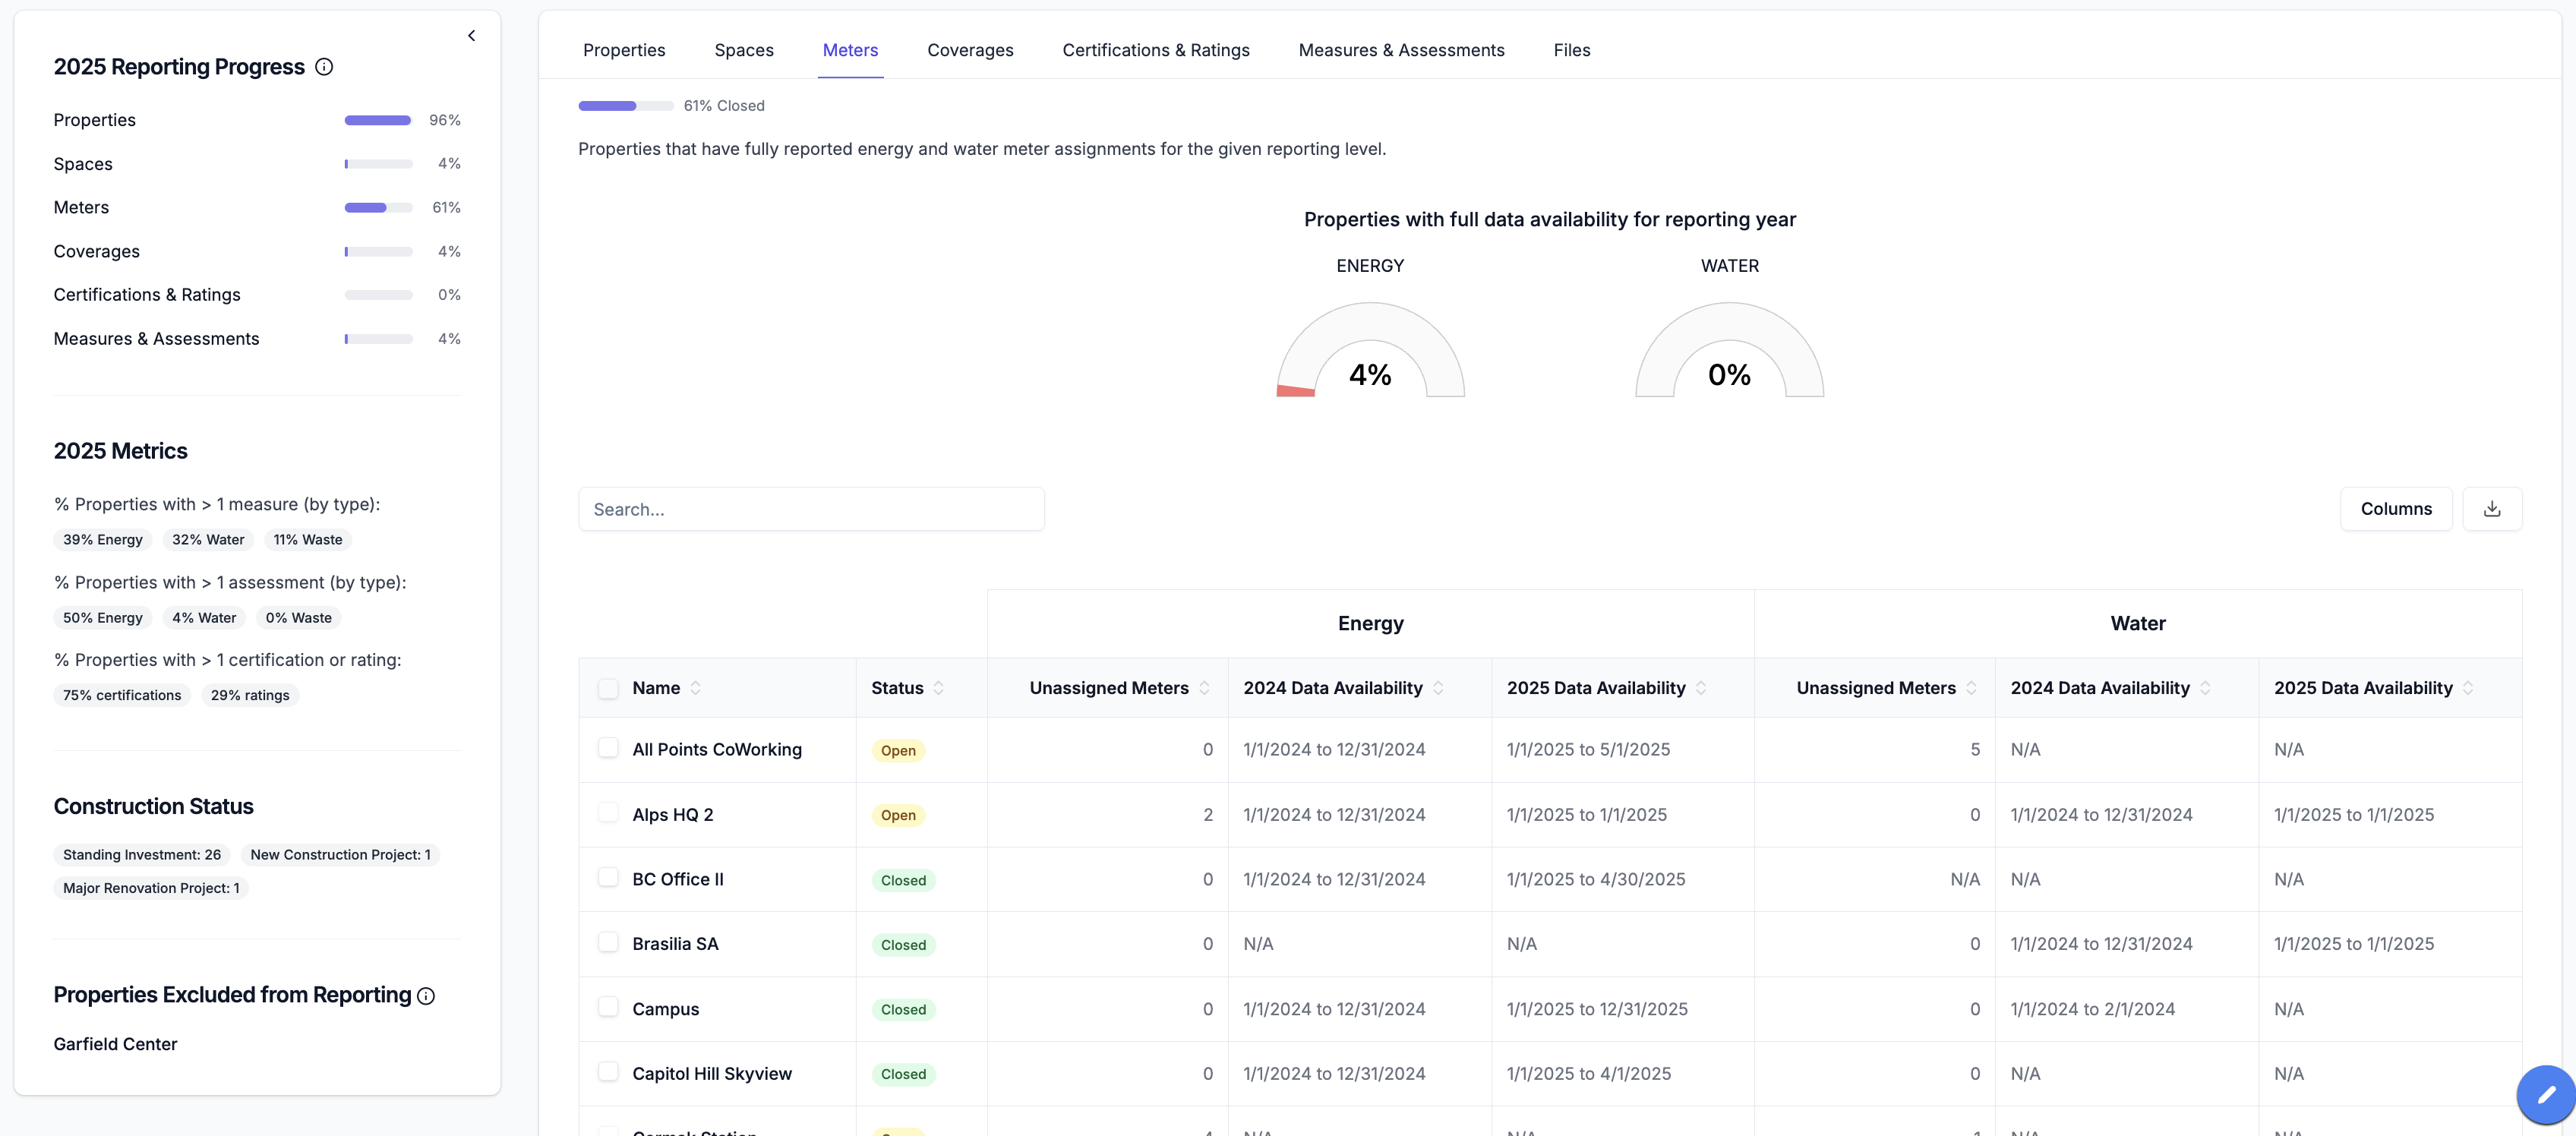Click info icon beside Properties Excluded from Reporting

click(x=426, y=996)
